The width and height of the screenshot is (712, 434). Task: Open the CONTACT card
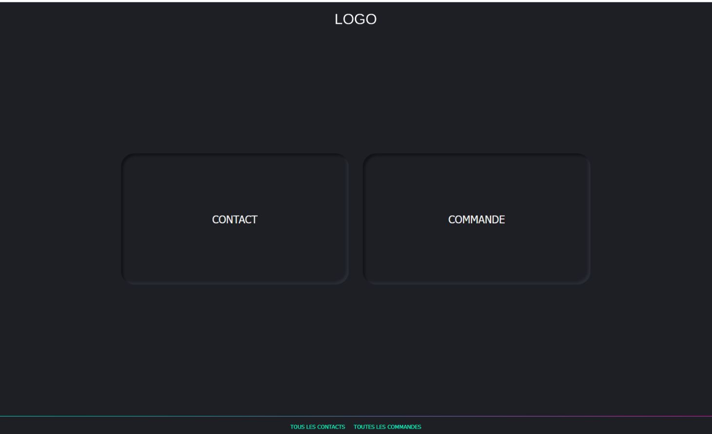click(234, 219)
